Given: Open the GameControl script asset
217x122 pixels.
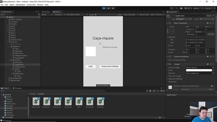Looking at the screenshot, I should [x=47, y=102].
